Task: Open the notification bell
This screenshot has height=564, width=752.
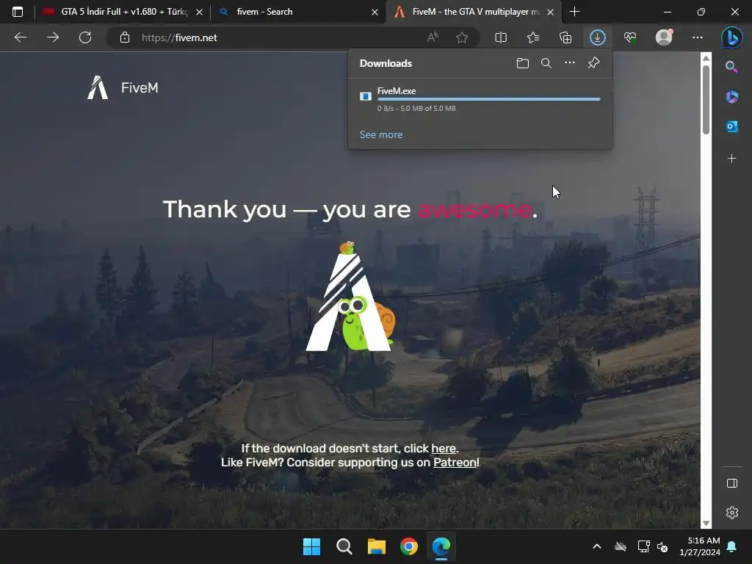Action: point(732,546)
